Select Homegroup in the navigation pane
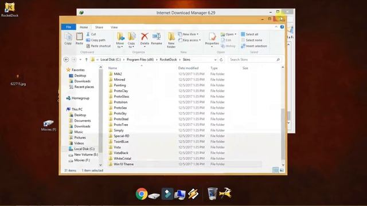 (78, 98)
